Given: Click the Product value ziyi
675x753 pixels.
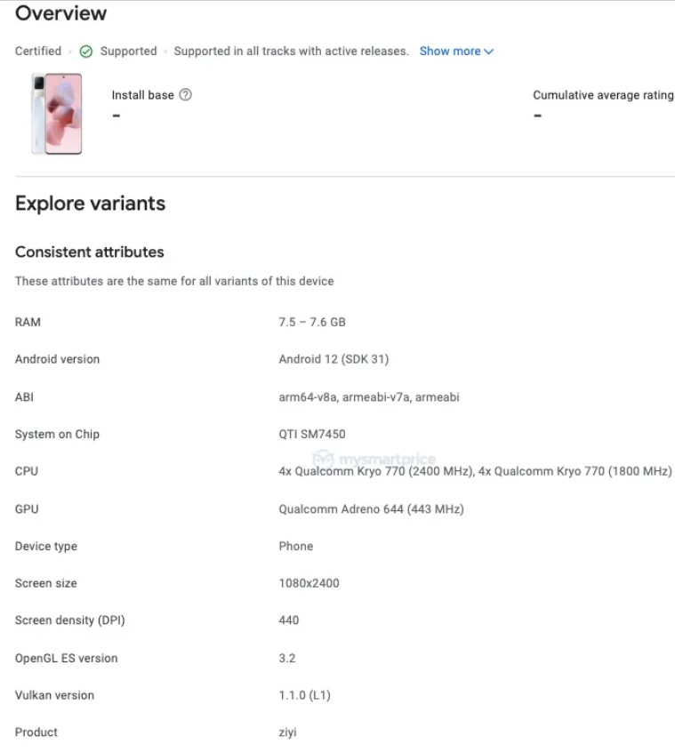Looking at the screenshot, I should point(287,733).
